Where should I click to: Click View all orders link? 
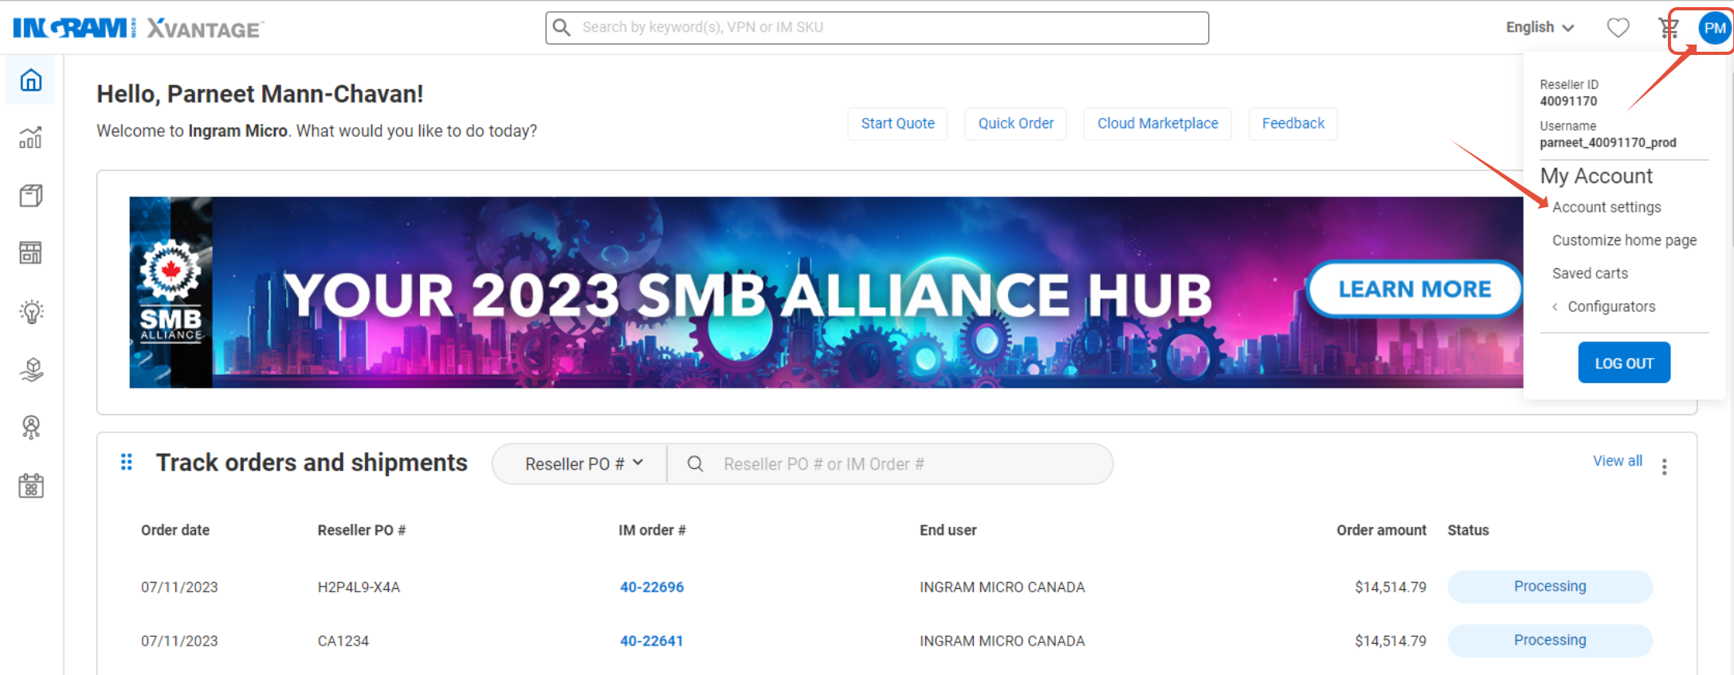(1617, 461)
